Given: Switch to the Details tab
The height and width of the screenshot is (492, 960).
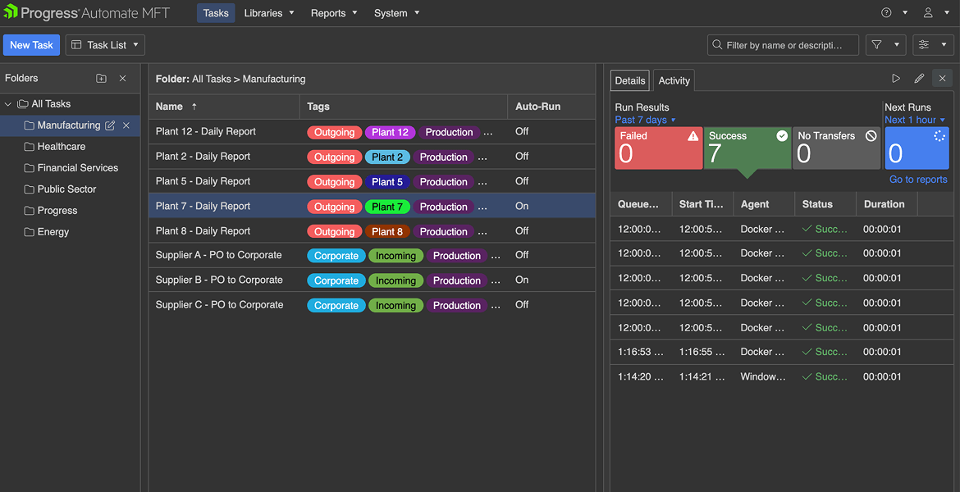Looking at the screenshot, I should click(629, 80).
